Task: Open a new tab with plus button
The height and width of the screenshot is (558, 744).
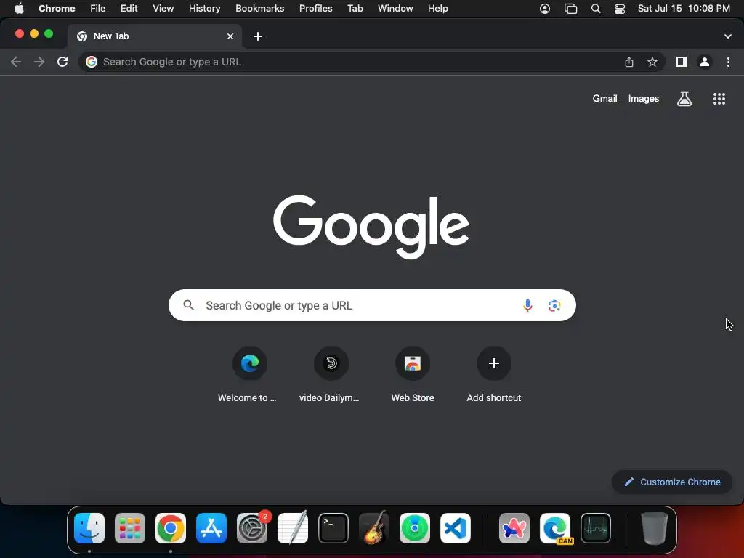Action: (258, 36)
